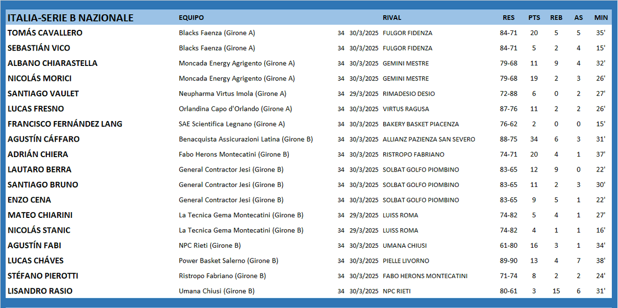The image size is (618, 308).
Task: Click Ristropo Fabriano (Girone B) team cell
Action: pos(222,276)
